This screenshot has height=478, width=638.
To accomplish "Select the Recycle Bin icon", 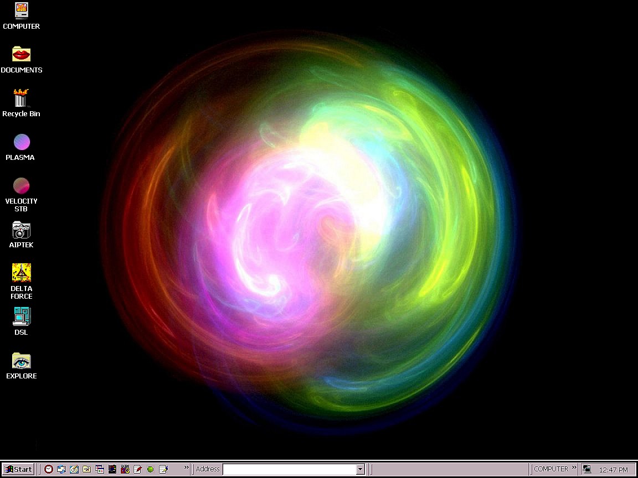I will click(21, 98).
